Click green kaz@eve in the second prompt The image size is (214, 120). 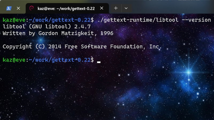coord(14,60)
